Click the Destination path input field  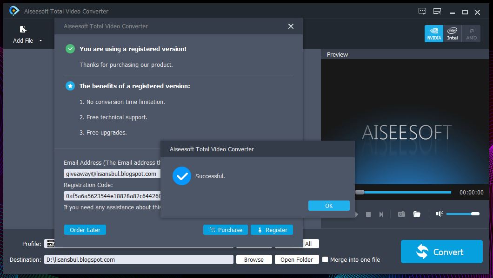(140, 259)
